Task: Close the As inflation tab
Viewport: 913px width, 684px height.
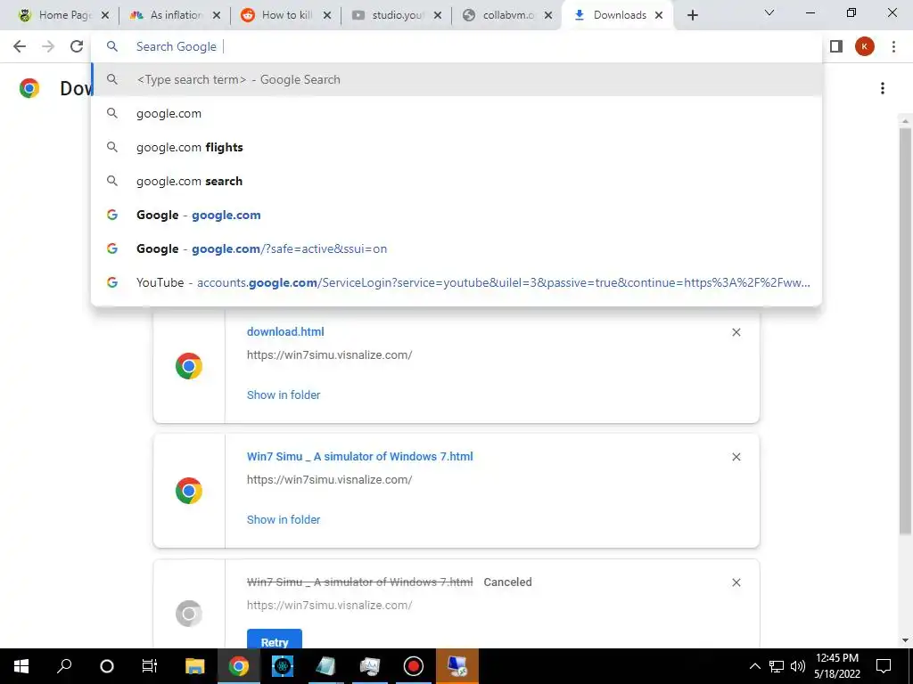Action: [x=217, y=15]
